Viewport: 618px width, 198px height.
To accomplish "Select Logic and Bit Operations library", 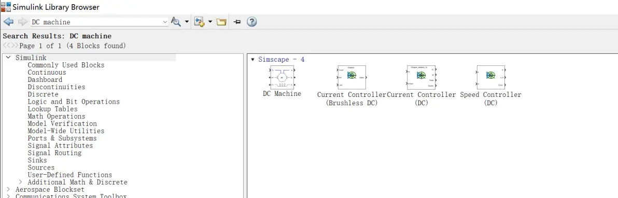I will tap(74, 102).
